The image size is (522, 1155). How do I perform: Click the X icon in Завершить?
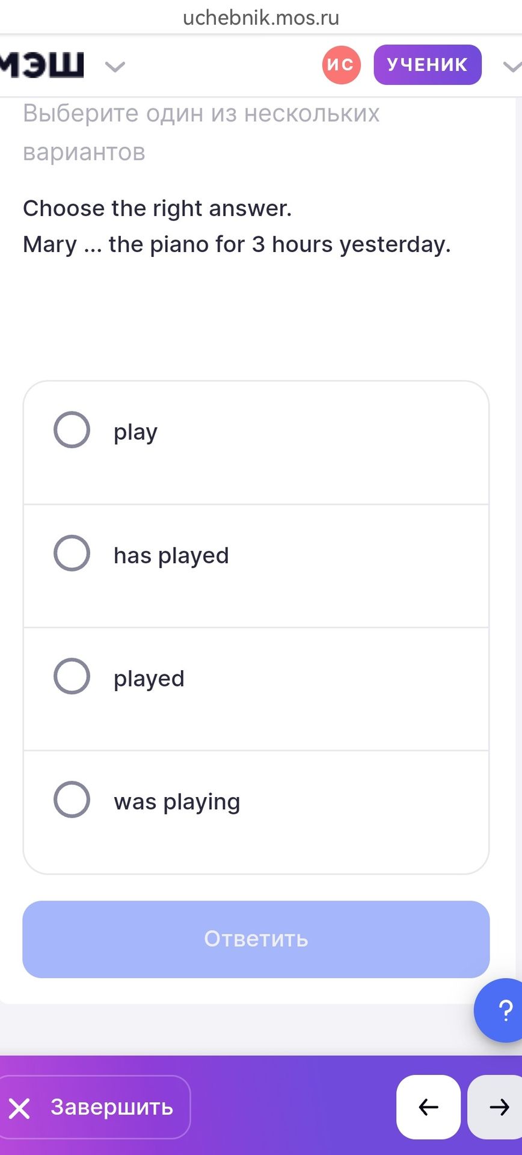point(19,1108)
